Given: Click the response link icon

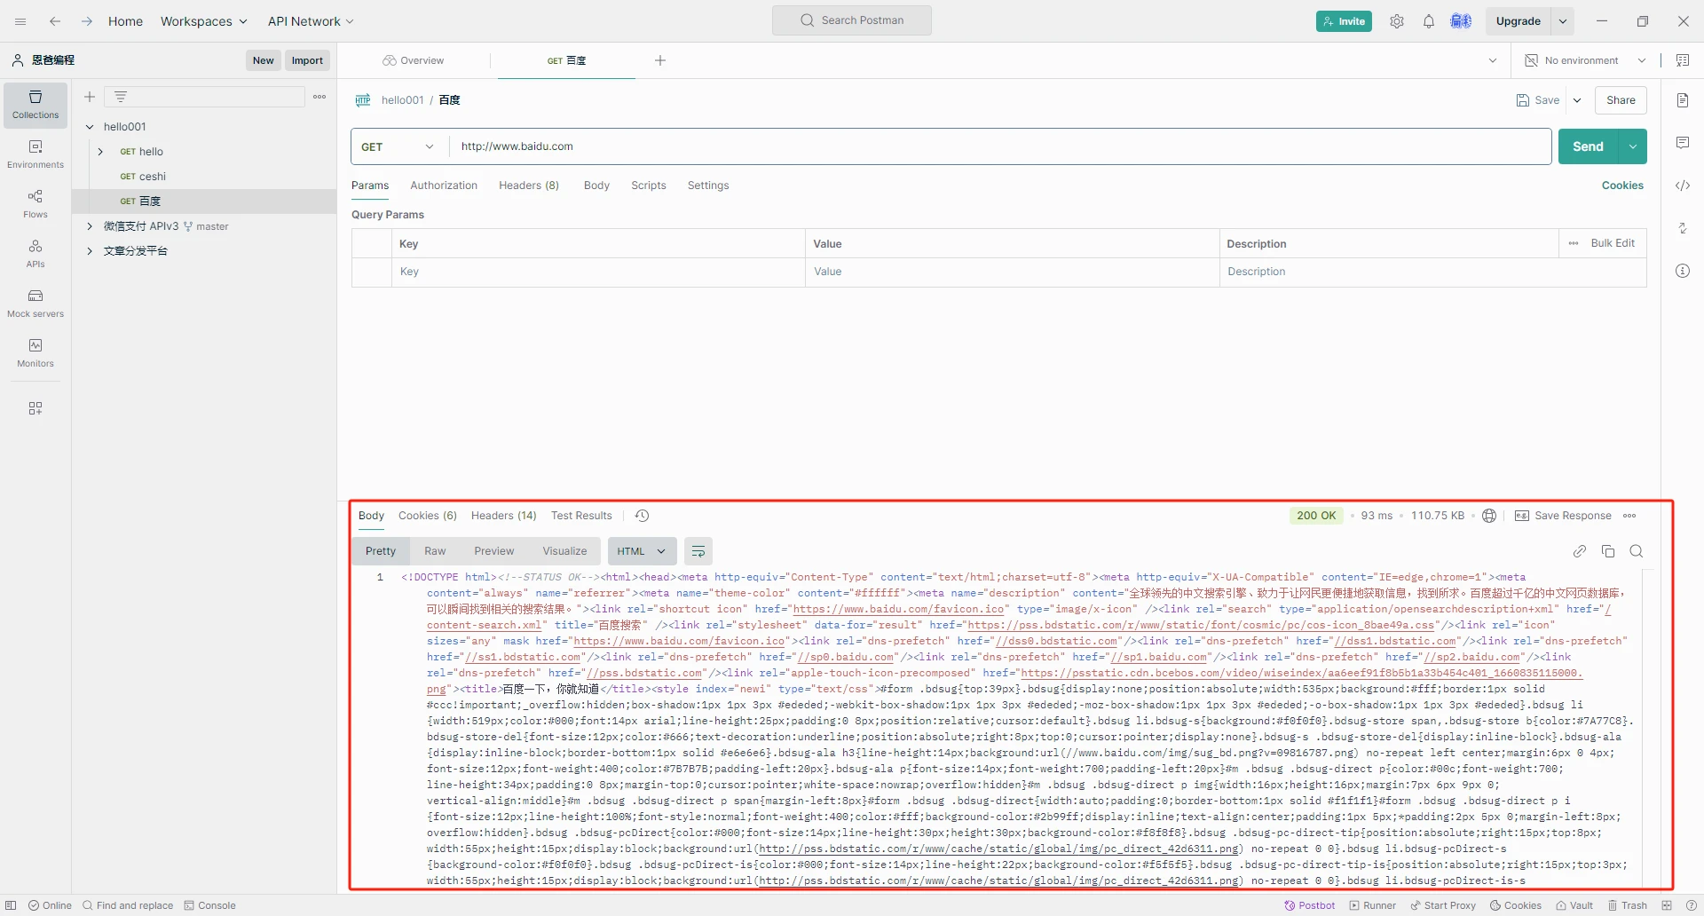Looking at the screenshot, I should coord(1580,551).
